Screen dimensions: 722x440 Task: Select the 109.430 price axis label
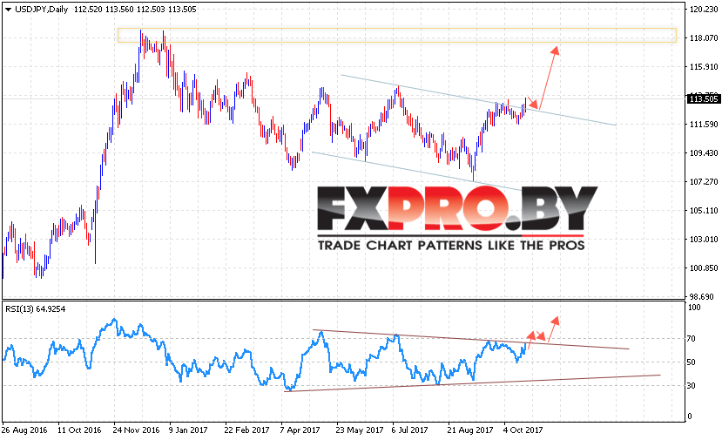coord(704,153)
